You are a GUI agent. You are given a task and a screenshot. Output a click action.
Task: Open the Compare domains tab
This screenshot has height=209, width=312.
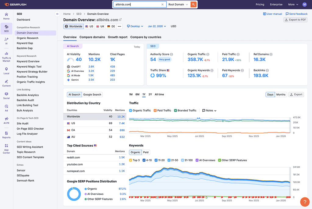[x=92, y=37]
